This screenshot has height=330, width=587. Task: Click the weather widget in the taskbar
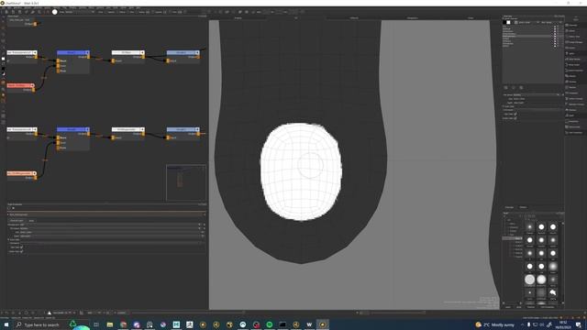tap(495, 324)
